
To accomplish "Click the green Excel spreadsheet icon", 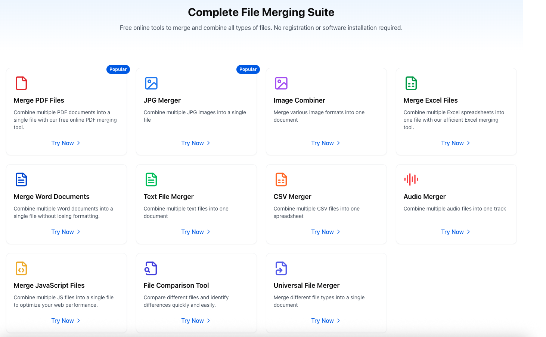I will click(411, 83).
